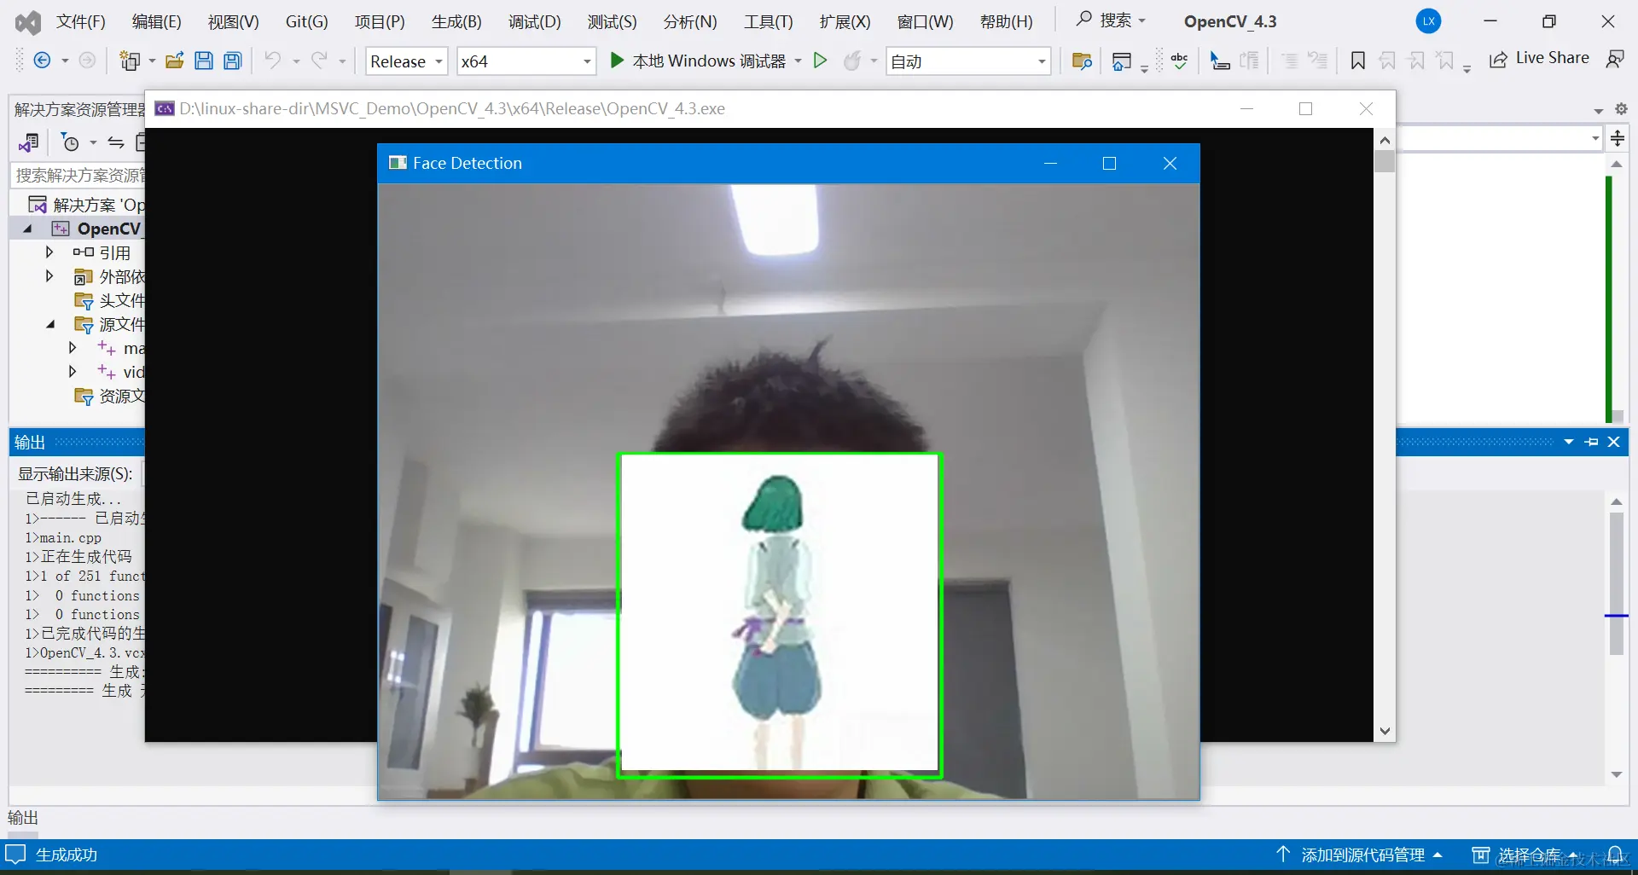
Task: Open the new project dropdown arrow
Action: coord(152,61)
